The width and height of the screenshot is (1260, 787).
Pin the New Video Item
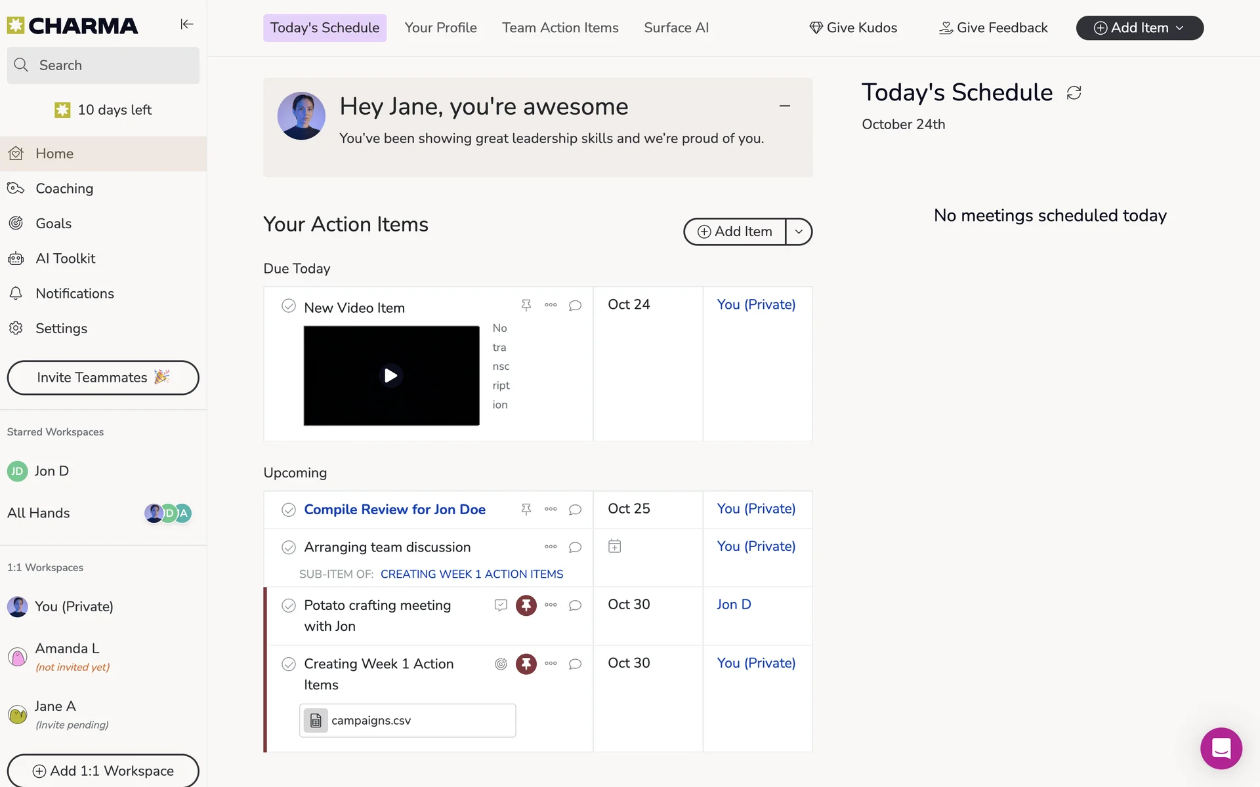coord(526,305)
